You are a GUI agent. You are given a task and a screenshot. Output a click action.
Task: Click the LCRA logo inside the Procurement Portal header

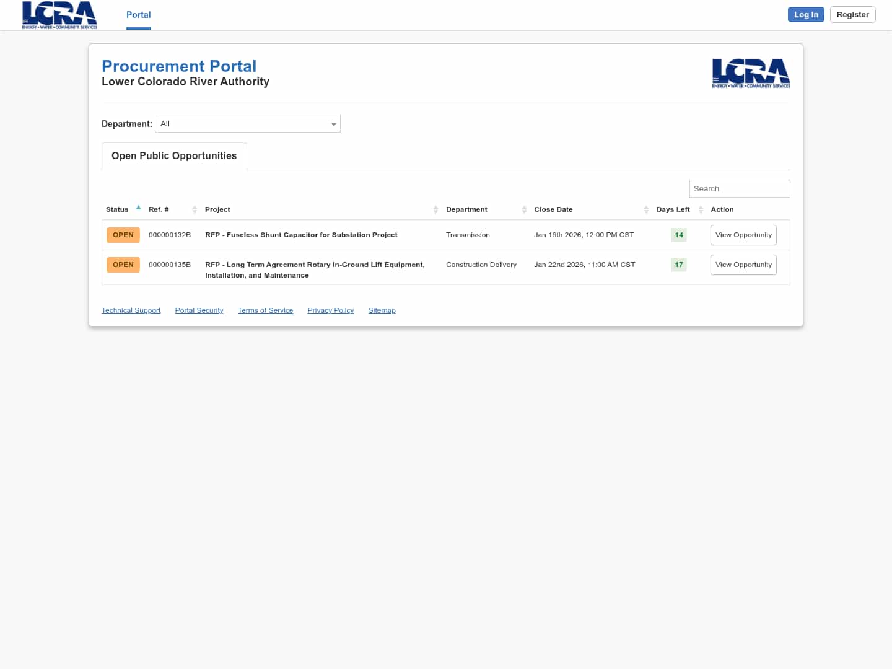pos(751,73)
